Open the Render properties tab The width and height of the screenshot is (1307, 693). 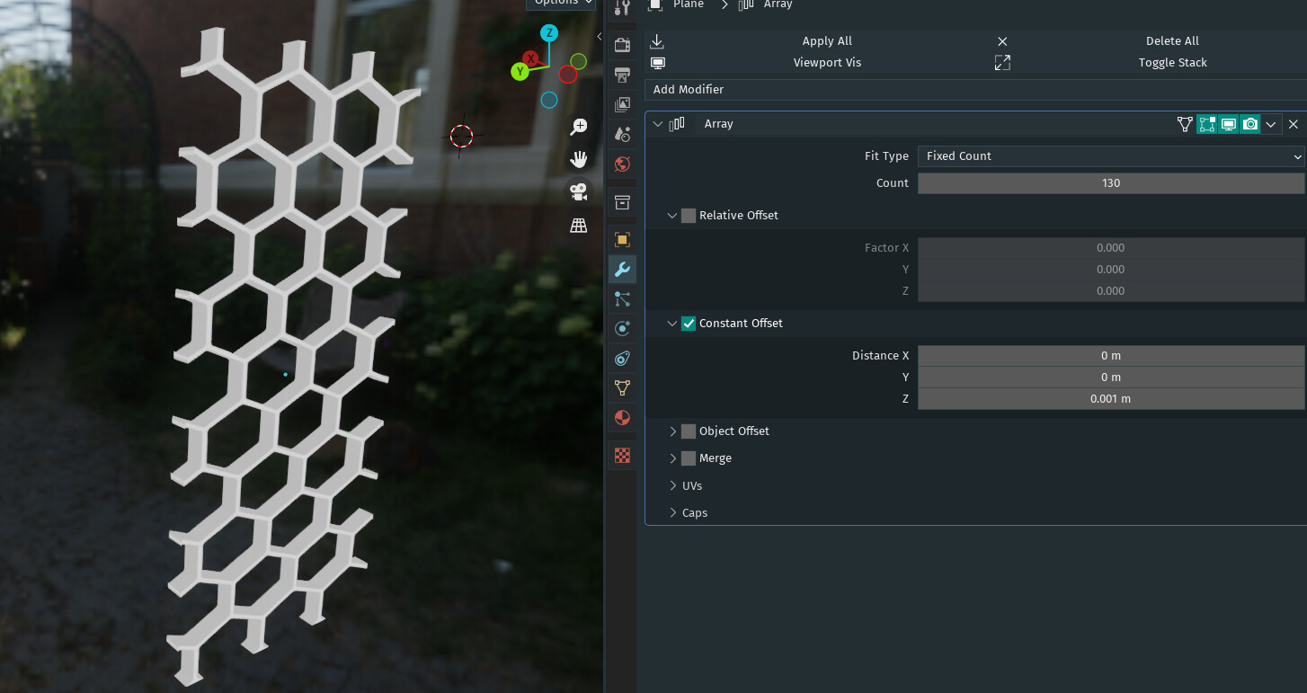pyautogui.click(x=622, y=45)
